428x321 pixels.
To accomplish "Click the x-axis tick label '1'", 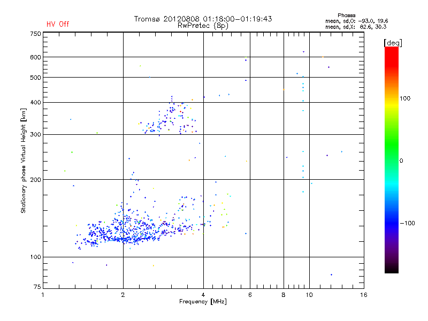I will [43, 295].
